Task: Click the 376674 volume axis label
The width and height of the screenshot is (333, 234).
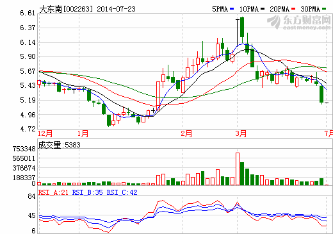Action: (24, 168)
